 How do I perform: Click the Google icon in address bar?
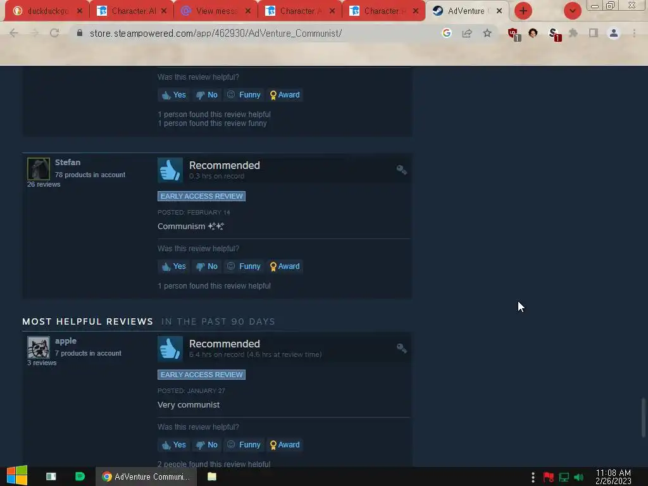pos(446,33)
